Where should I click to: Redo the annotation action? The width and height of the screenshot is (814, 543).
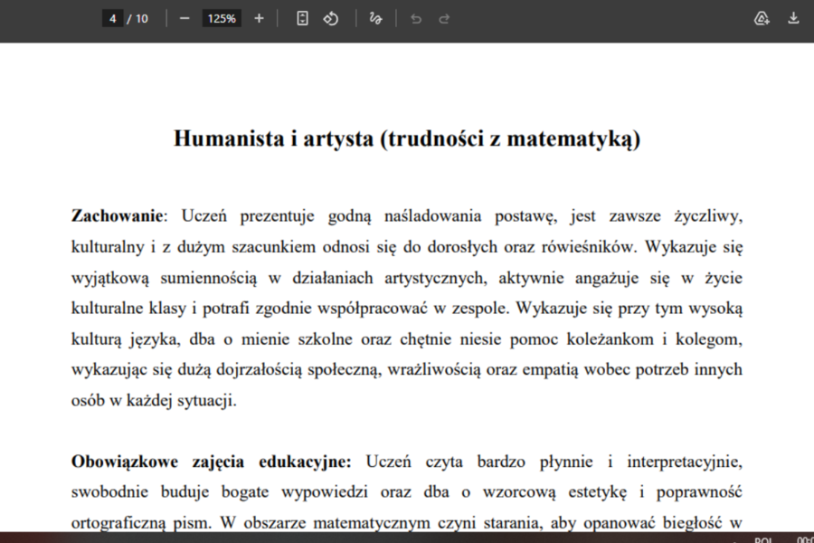click(x=444, y=19)
